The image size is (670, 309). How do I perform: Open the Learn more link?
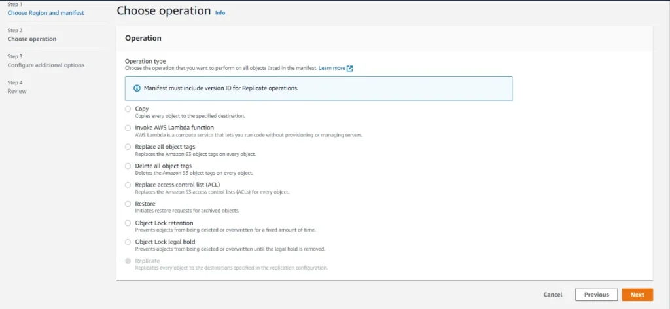coord(332,68)
